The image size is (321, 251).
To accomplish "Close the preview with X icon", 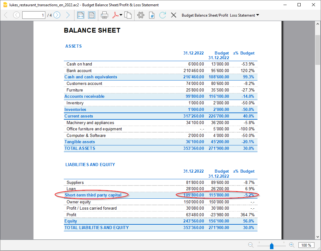I will point(174,15).
